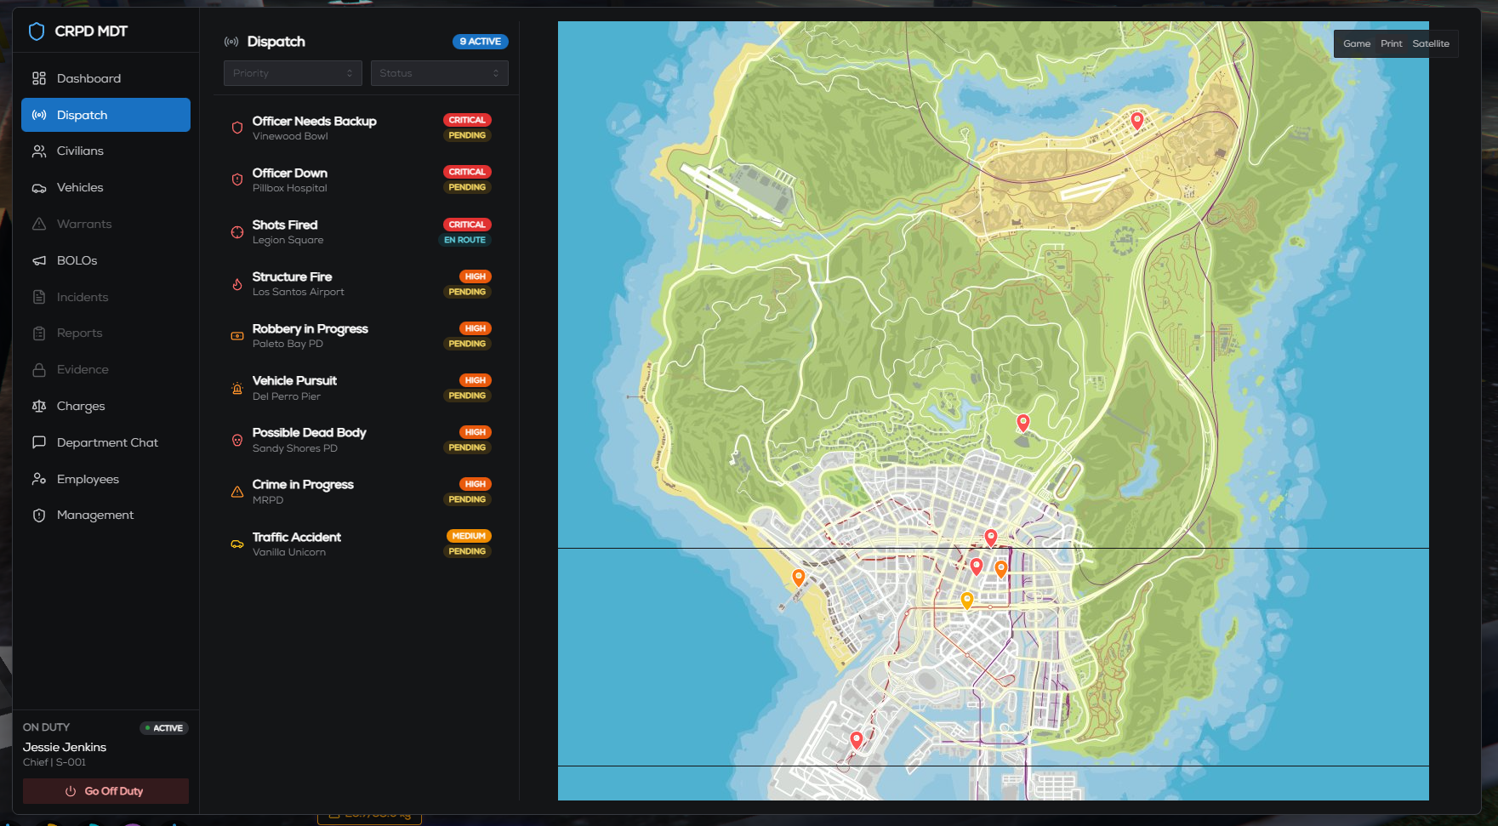Select the Vehicles car icon in sidebar
Image resolution: width=1498 pixels, height=826 pixels.
pyautogui.click(x=39, y=188)
